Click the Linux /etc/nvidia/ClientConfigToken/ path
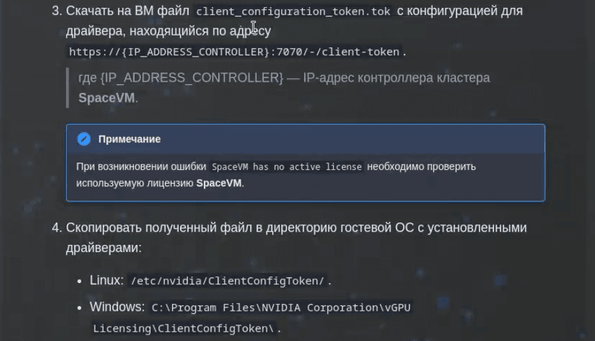Viewport: 595px width, 341px height. 228,281
